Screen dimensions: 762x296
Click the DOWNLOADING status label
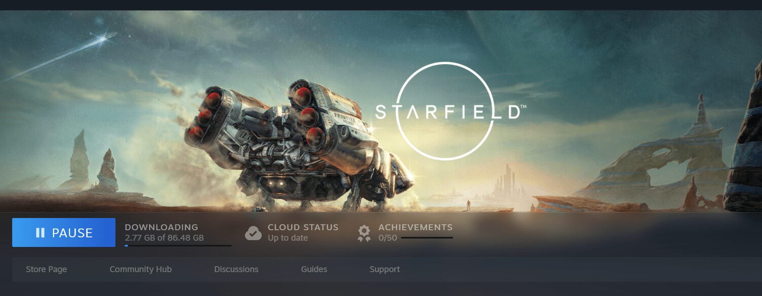pos(161,227)
